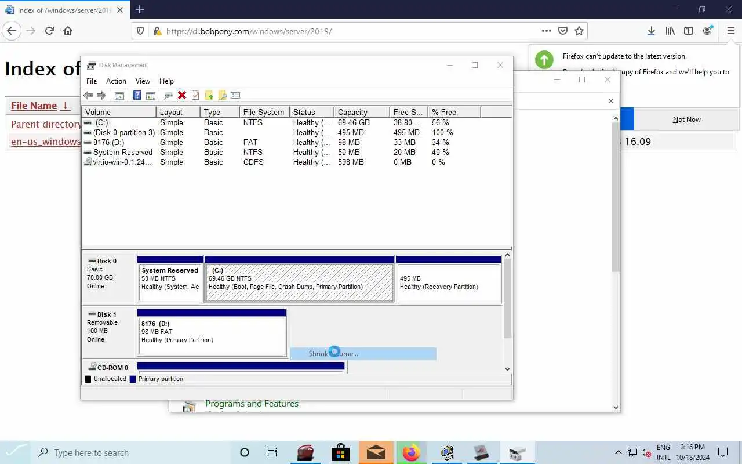The width and height of the screenshot is (742, 464).
Task: Click the Disk Management taskbar icon
Action: 517,452
